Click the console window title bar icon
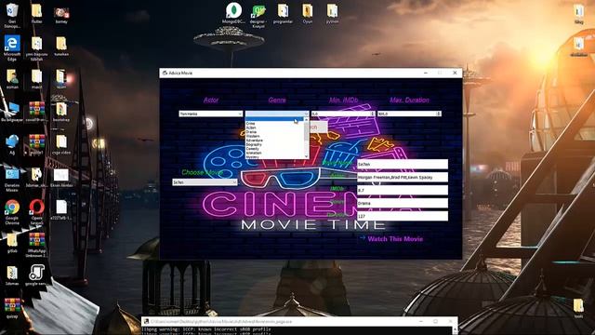The width and height of the screenshot is (595, 335). point(146,321)
